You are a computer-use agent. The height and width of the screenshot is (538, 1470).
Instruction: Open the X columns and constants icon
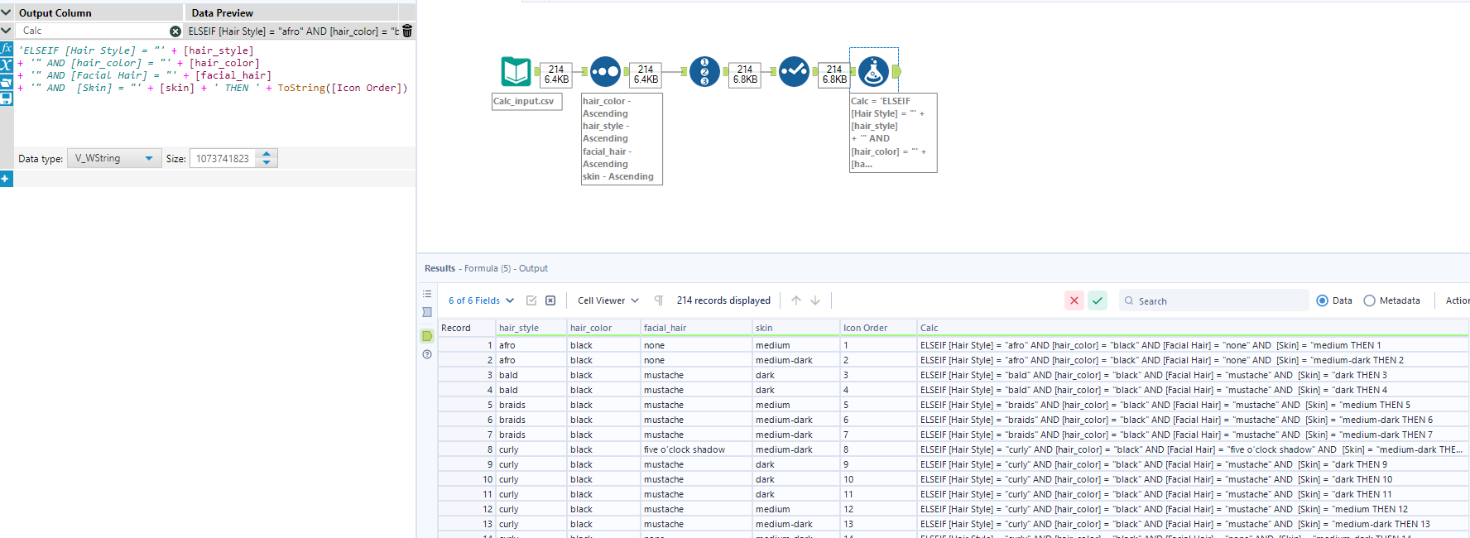coord(7,65)
